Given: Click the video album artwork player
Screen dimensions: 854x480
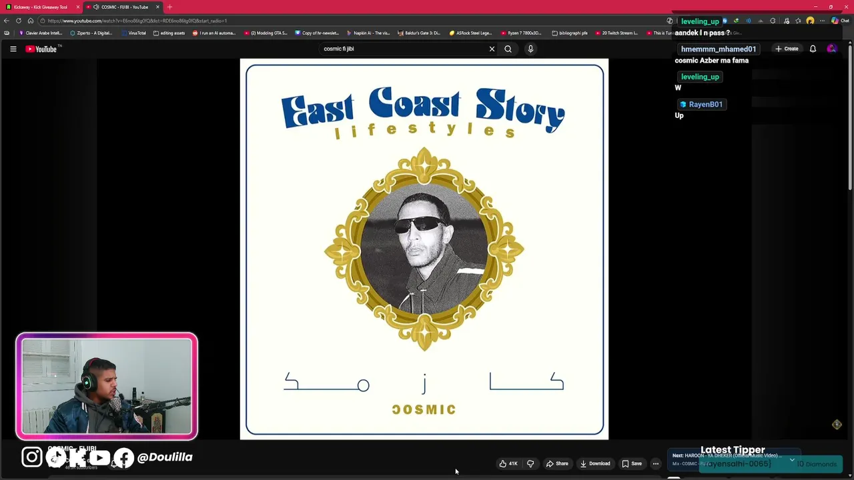Looking at the screenshot, I should [x=424, y=249].
